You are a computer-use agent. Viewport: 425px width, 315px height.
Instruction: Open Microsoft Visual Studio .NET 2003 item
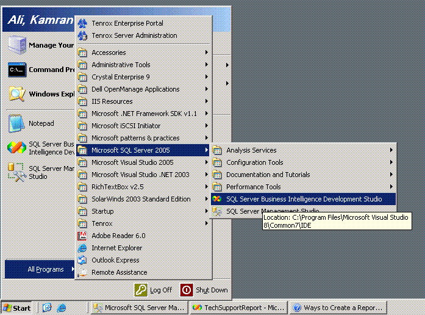(143, 175)
